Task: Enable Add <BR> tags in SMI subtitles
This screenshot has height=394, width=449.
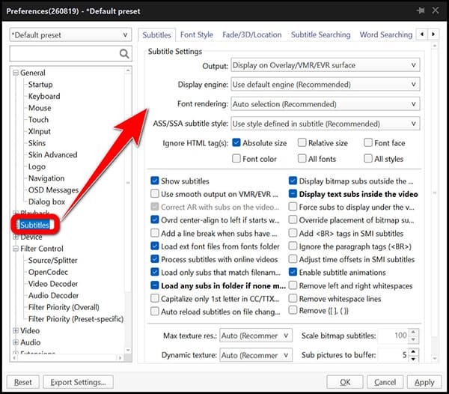Action: [x=293, y=233]
